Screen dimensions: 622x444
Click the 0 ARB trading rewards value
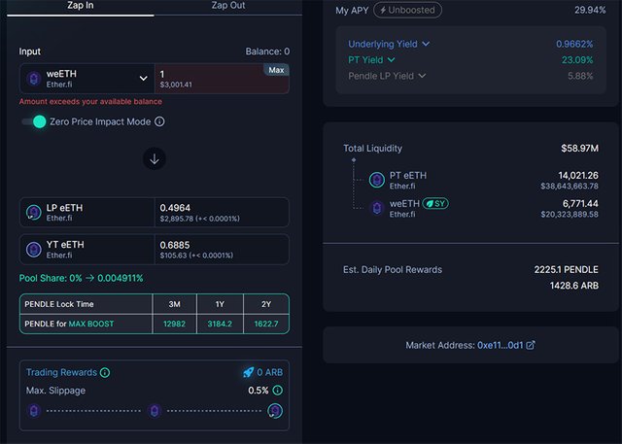click(x=270, y=372)
